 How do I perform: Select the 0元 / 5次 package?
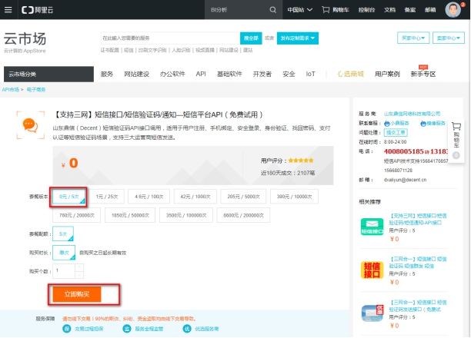[x=68, y=197]
